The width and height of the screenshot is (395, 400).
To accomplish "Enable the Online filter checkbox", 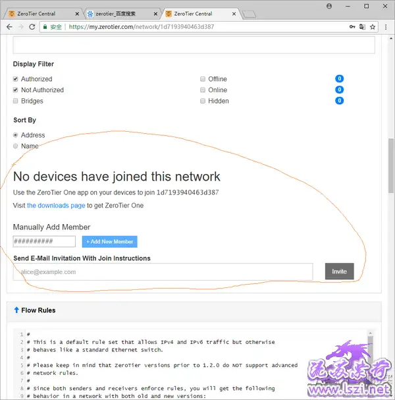I will pos(203,90).
